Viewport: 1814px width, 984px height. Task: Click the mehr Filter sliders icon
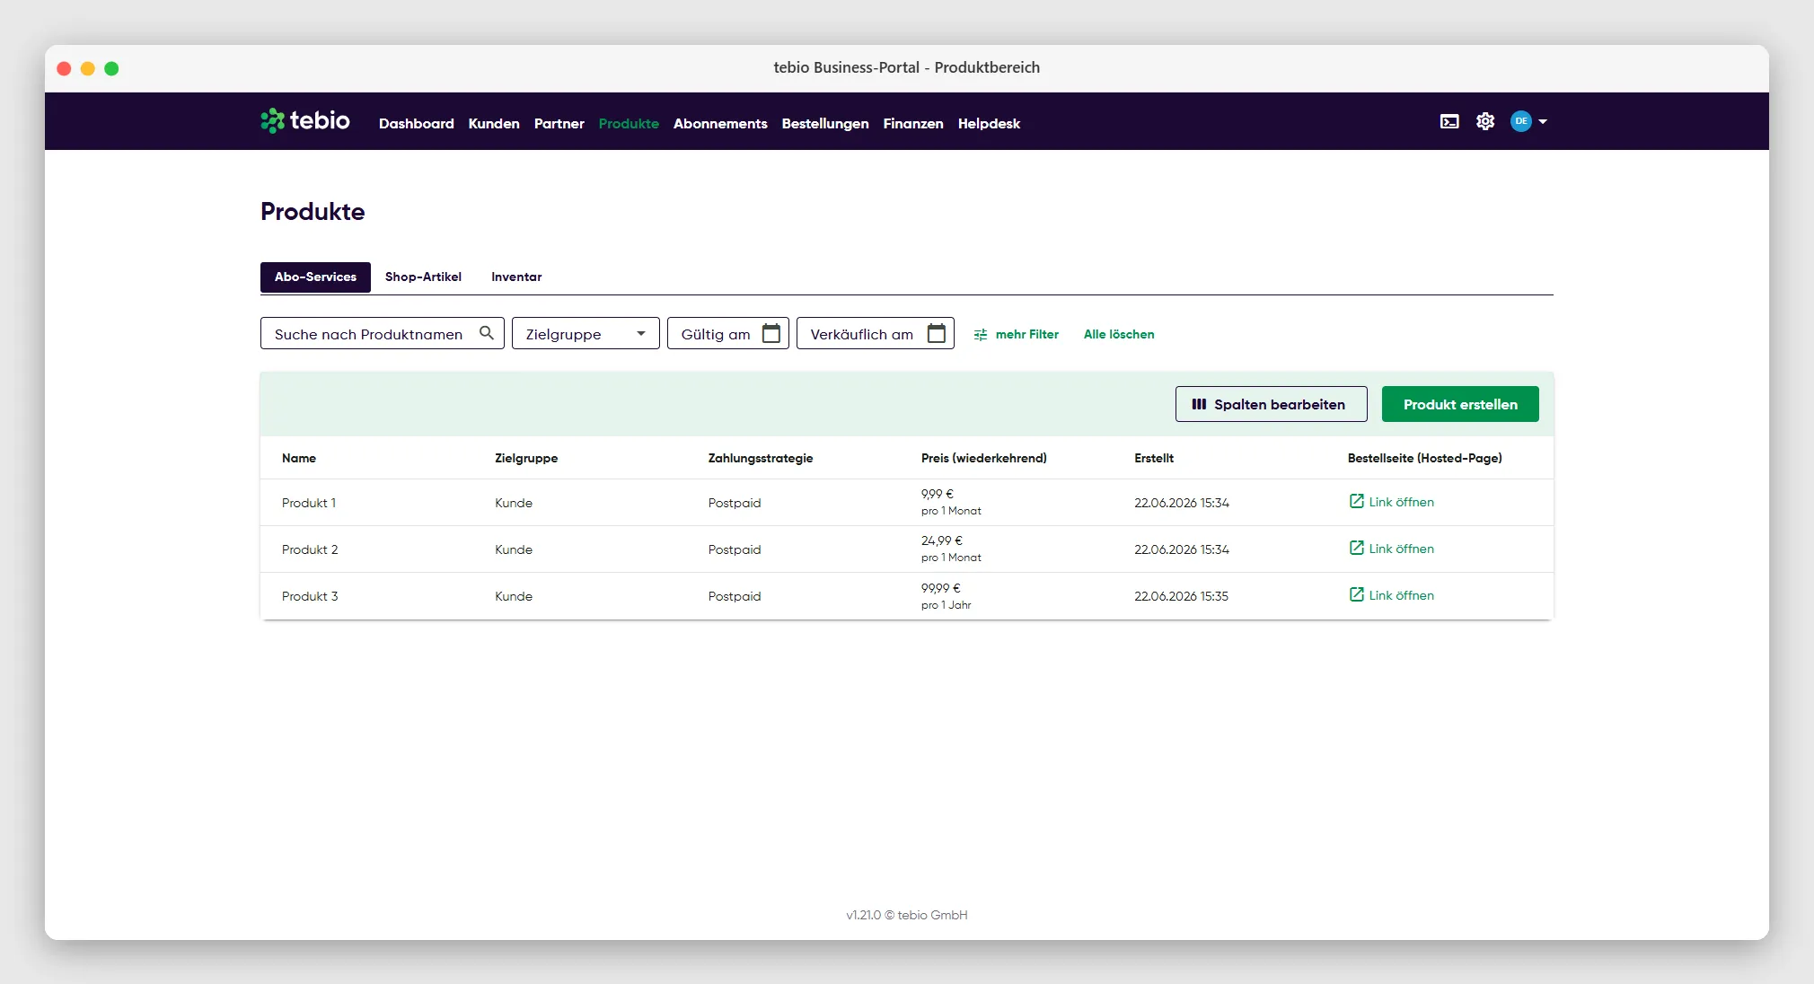(981, 334)
